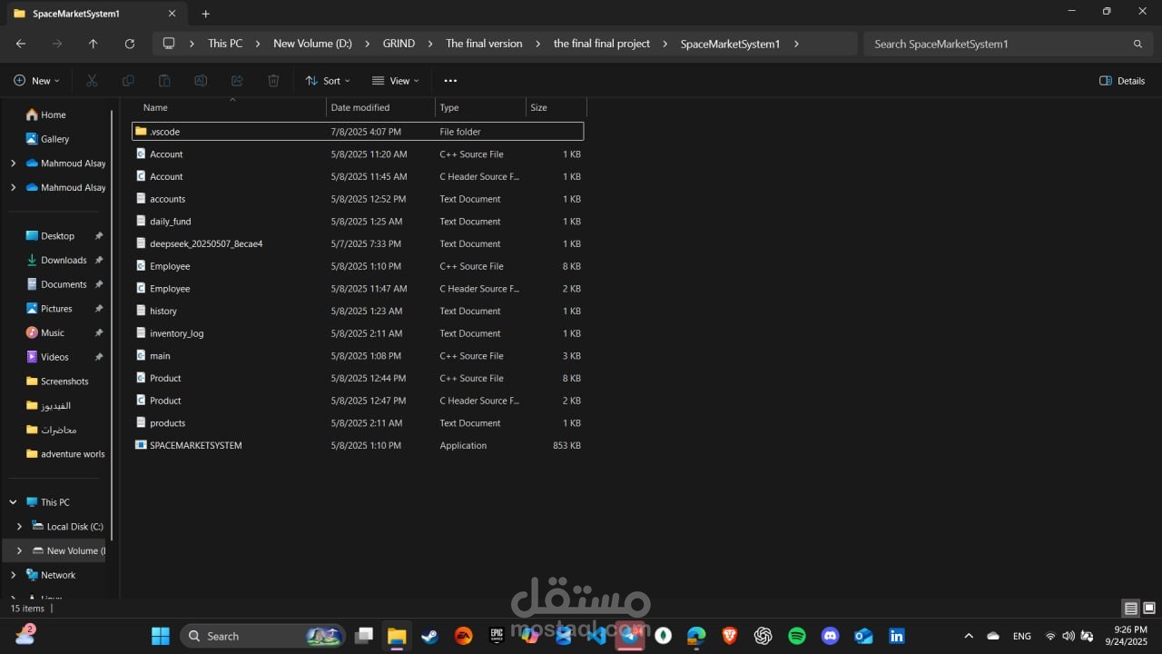
Task: Click the Share icon in toolbar
Action: coord(237,81)
